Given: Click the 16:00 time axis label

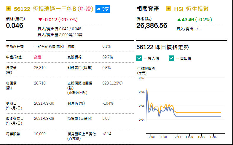Looking at the screenshot, I should tap(213, 137).
